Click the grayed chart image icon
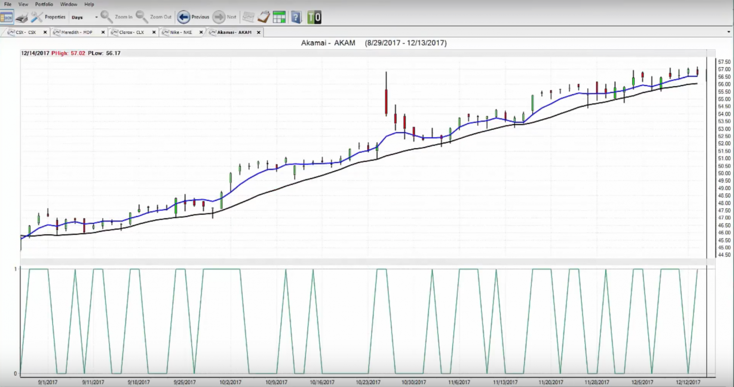 (248, 17)
